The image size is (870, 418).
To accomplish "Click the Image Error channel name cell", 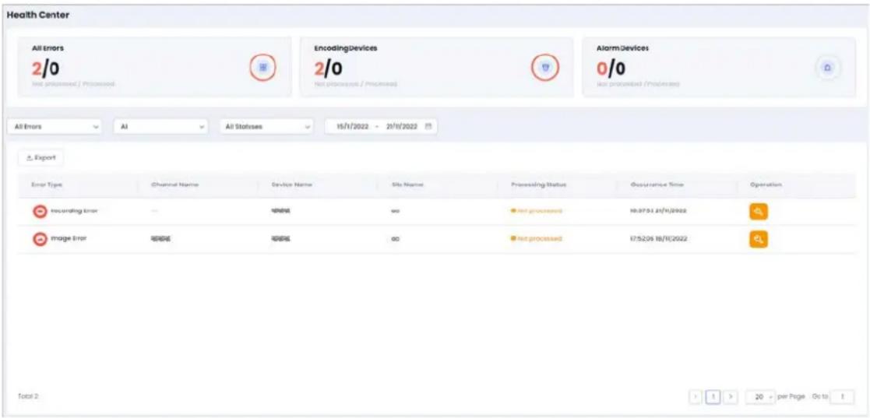I will click(161, 239).
